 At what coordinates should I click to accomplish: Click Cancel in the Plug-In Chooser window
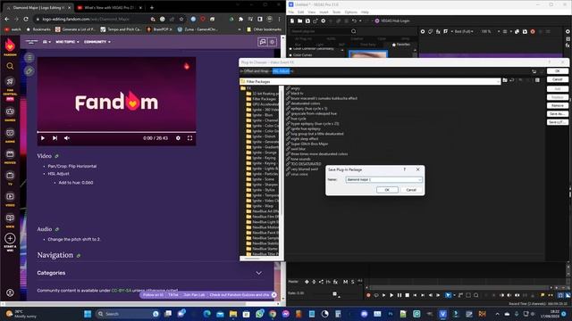pos(558,79)
